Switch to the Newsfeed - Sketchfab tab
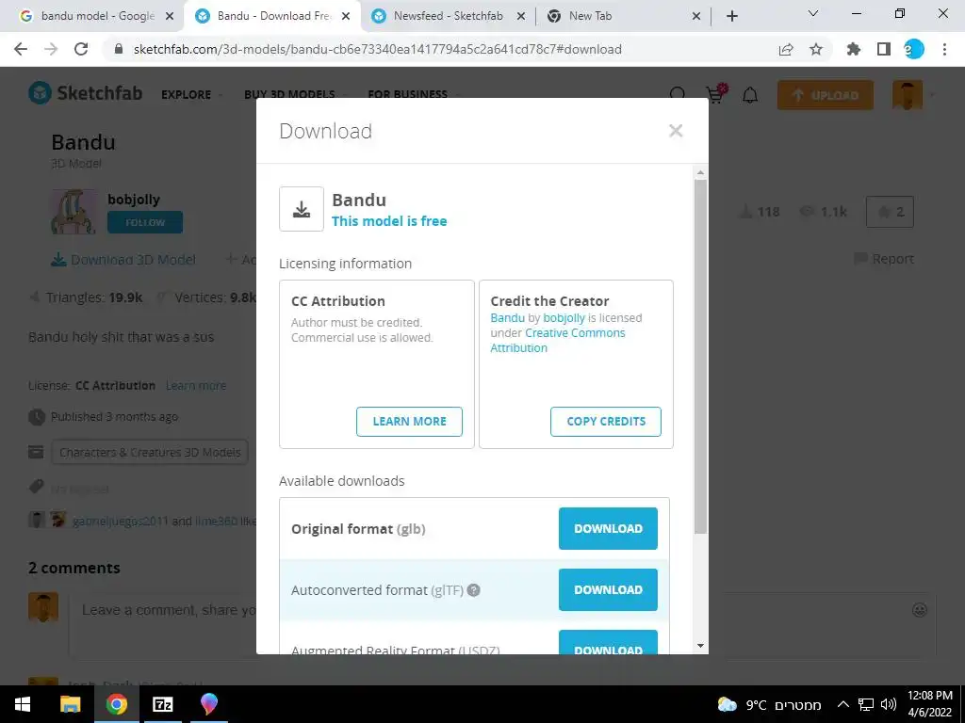 pyautogui.click(x=448, y=16)
